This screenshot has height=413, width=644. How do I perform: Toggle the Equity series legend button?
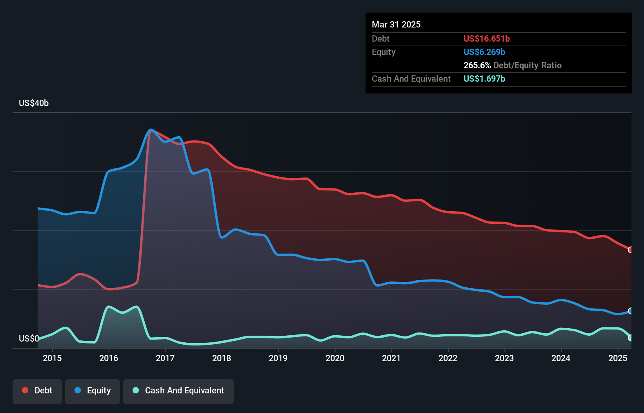[93, 391]
